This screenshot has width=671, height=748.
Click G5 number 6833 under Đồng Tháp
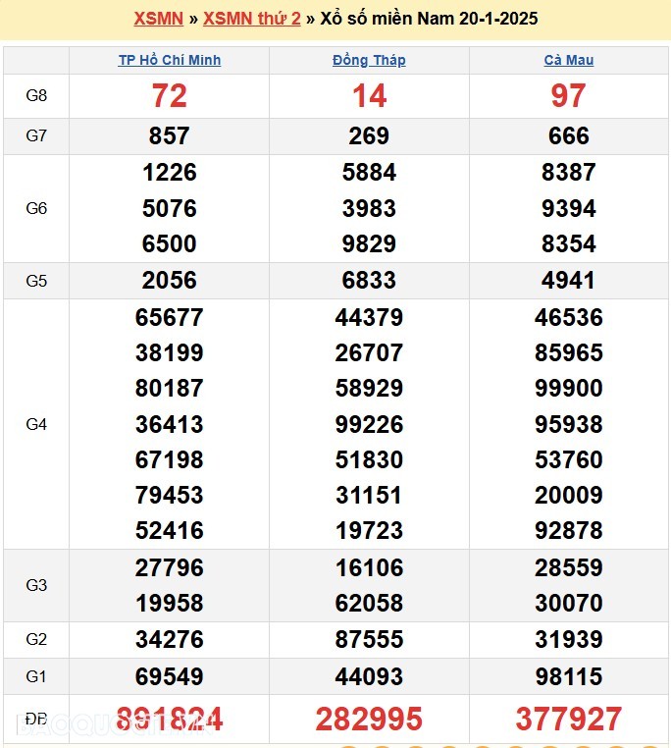tap(369, 281)
